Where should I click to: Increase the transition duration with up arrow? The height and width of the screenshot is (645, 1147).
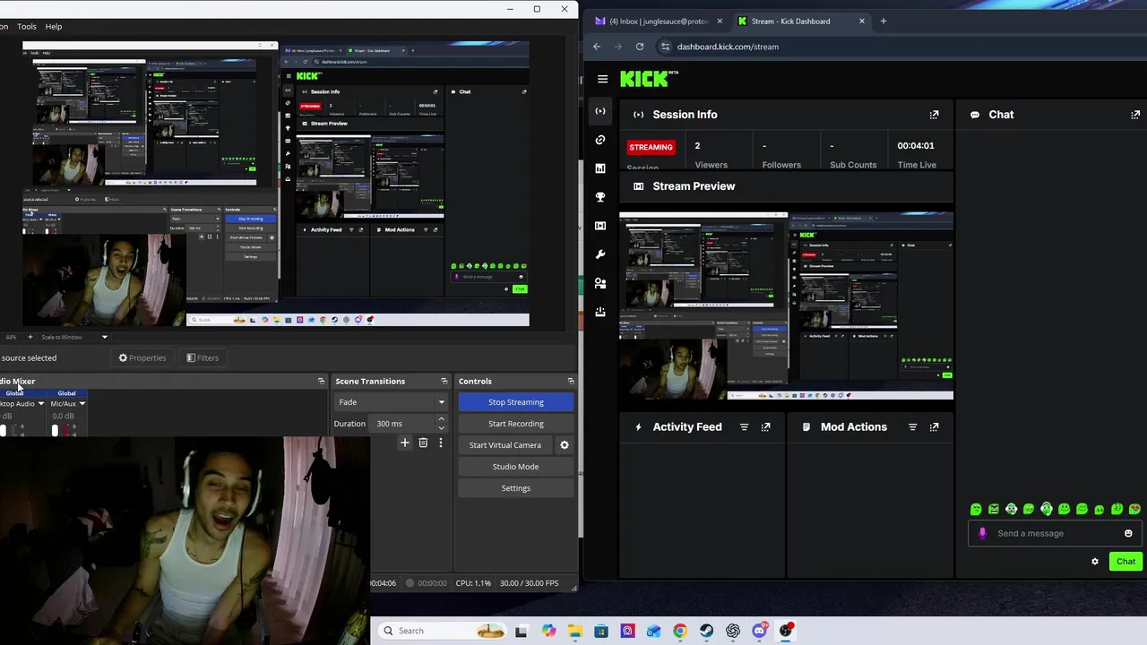pos(441,420)
